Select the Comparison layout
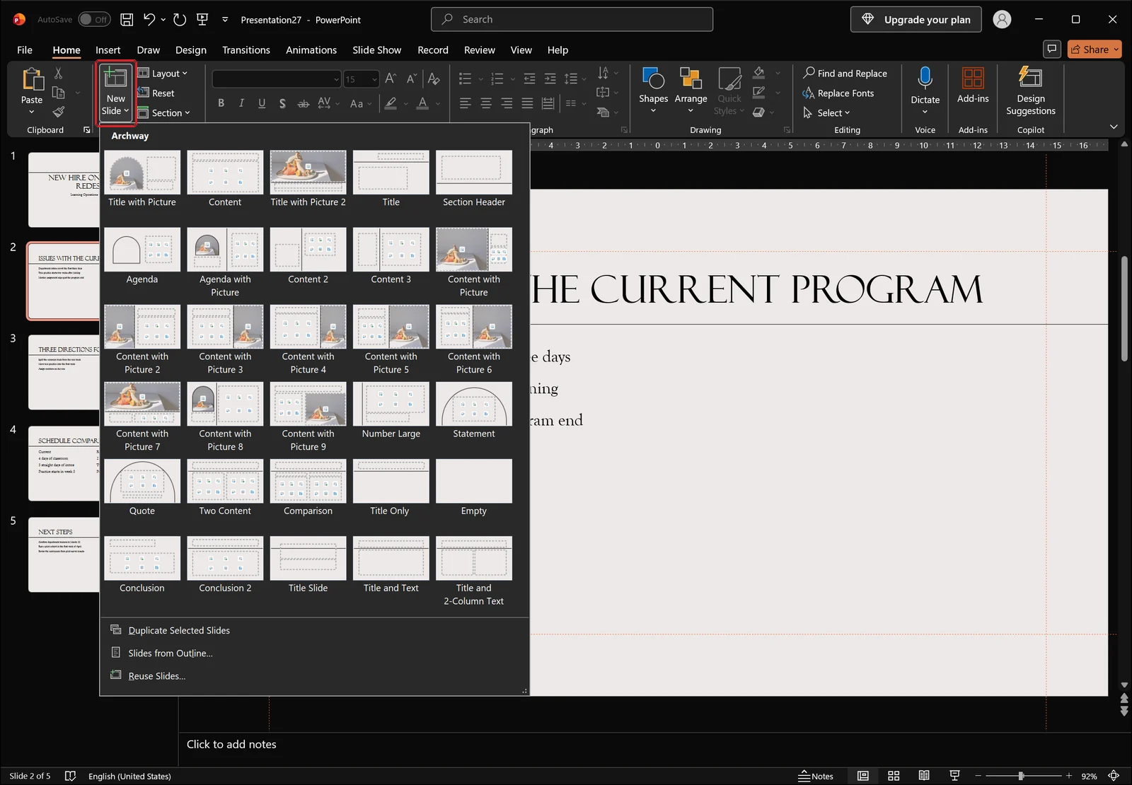 click(x=308, y=488)
